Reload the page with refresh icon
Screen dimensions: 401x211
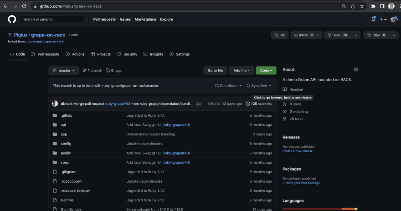[x=24, y=6]
